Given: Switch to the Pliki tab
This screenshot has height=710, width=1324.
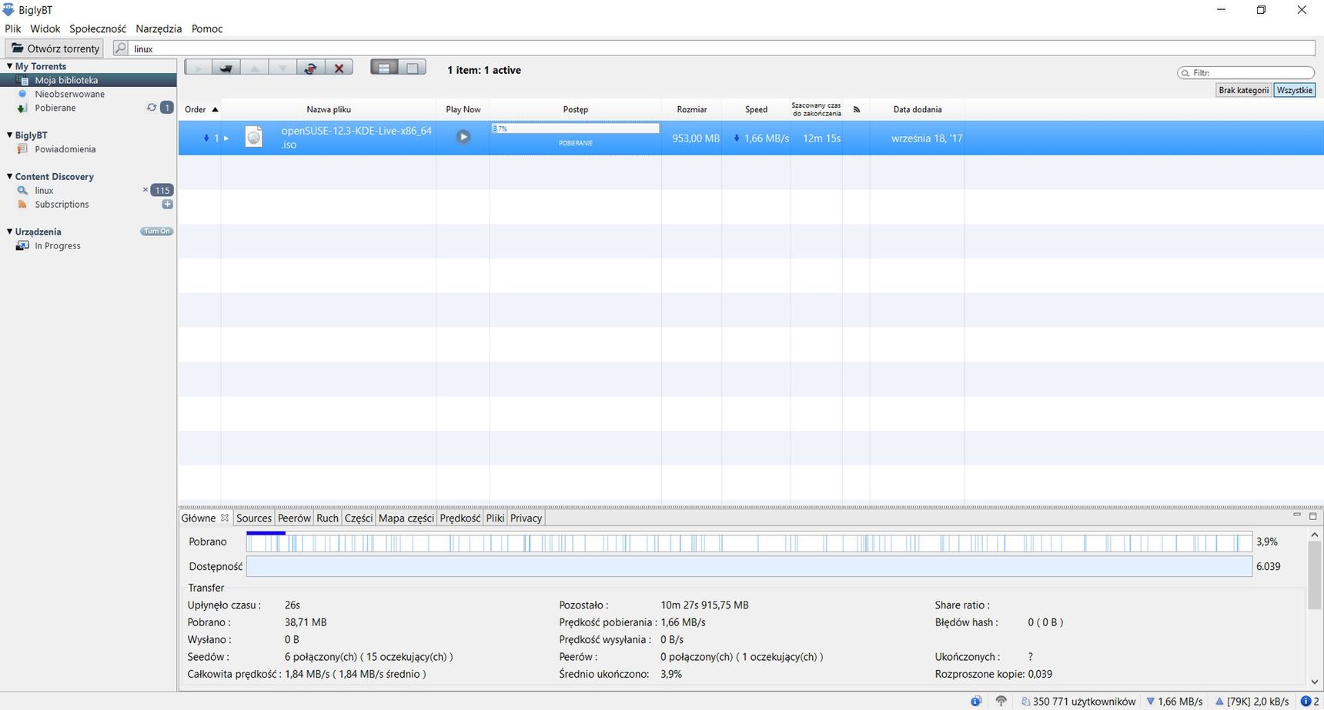Looking at the screenshot, I should [495, 518].
